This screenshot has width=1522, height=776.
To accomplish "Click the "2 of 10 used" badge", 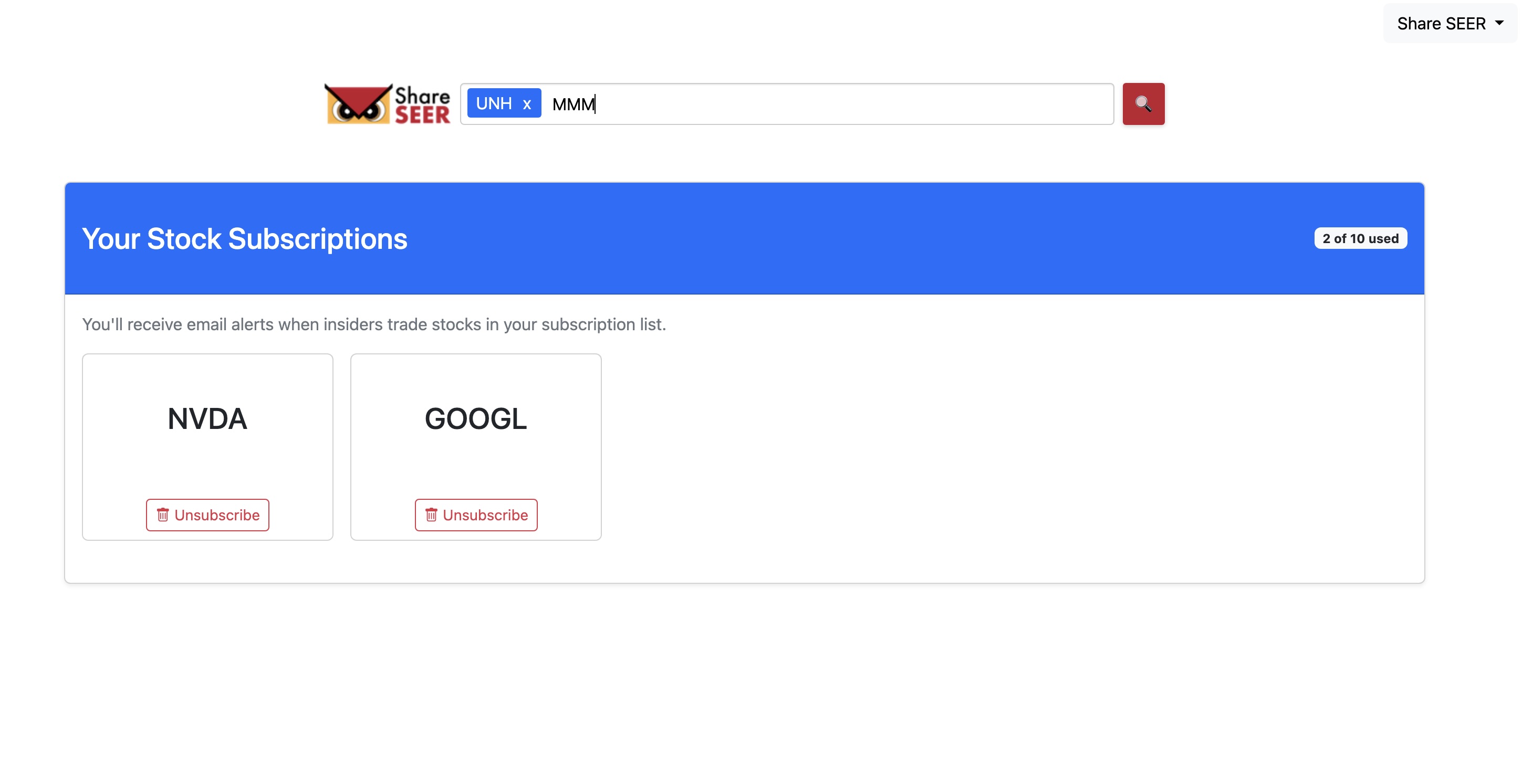I will click(1360, 238).
